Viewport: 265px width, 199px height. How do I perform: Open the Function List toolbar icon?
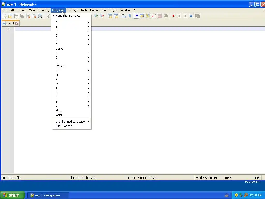154,16
